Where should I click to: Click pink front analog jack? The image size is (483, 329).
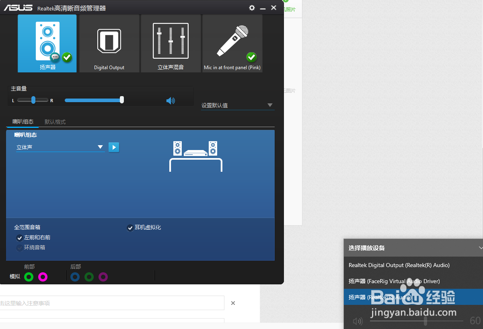click(43, 277)
